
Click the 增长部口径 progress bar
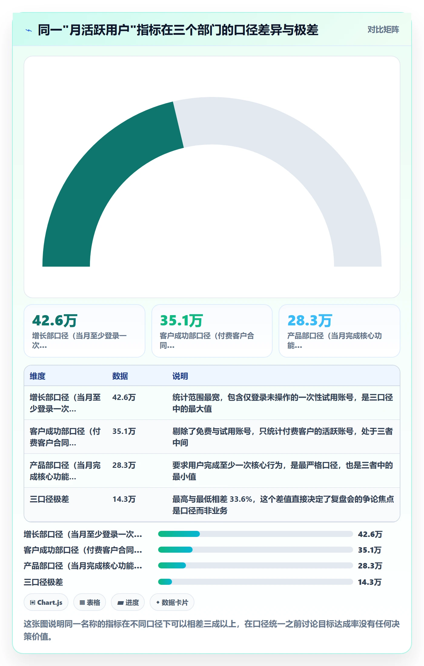tap(255, 534)
